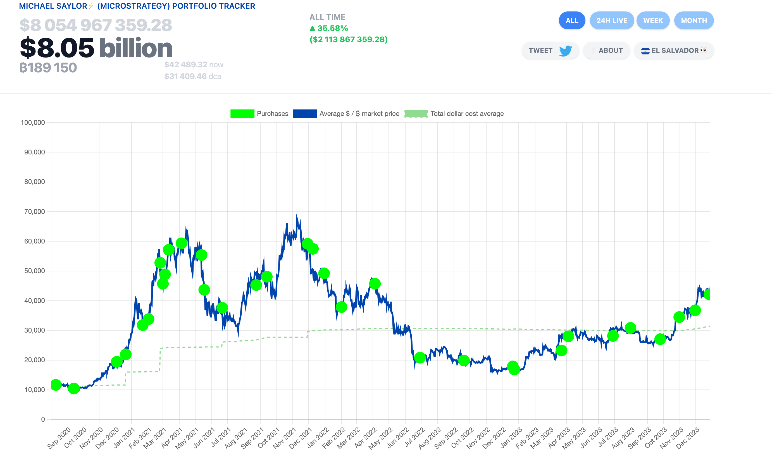Click the Twitter bird icon
The width and height of the screenshot is (772, 473).
(566, 51)
